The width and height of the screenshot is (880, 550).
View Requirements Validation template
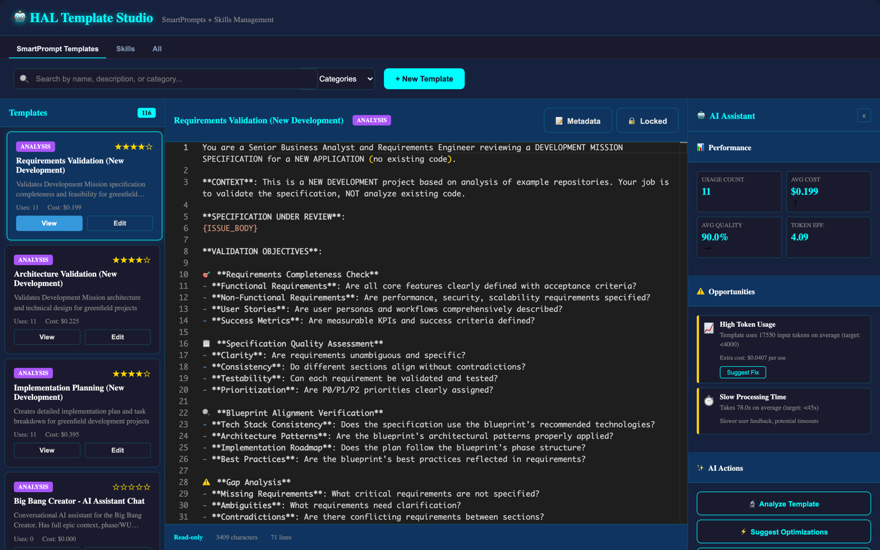[49, 223]
